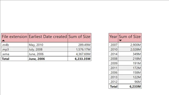This screenshot has height=95, width=169.
Task: Click the 96M size value
Action: (x=138, y=82)
